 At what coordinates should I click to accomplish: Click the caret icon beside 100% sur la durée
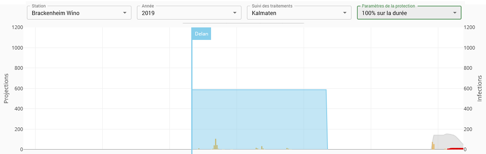point(454,13)
